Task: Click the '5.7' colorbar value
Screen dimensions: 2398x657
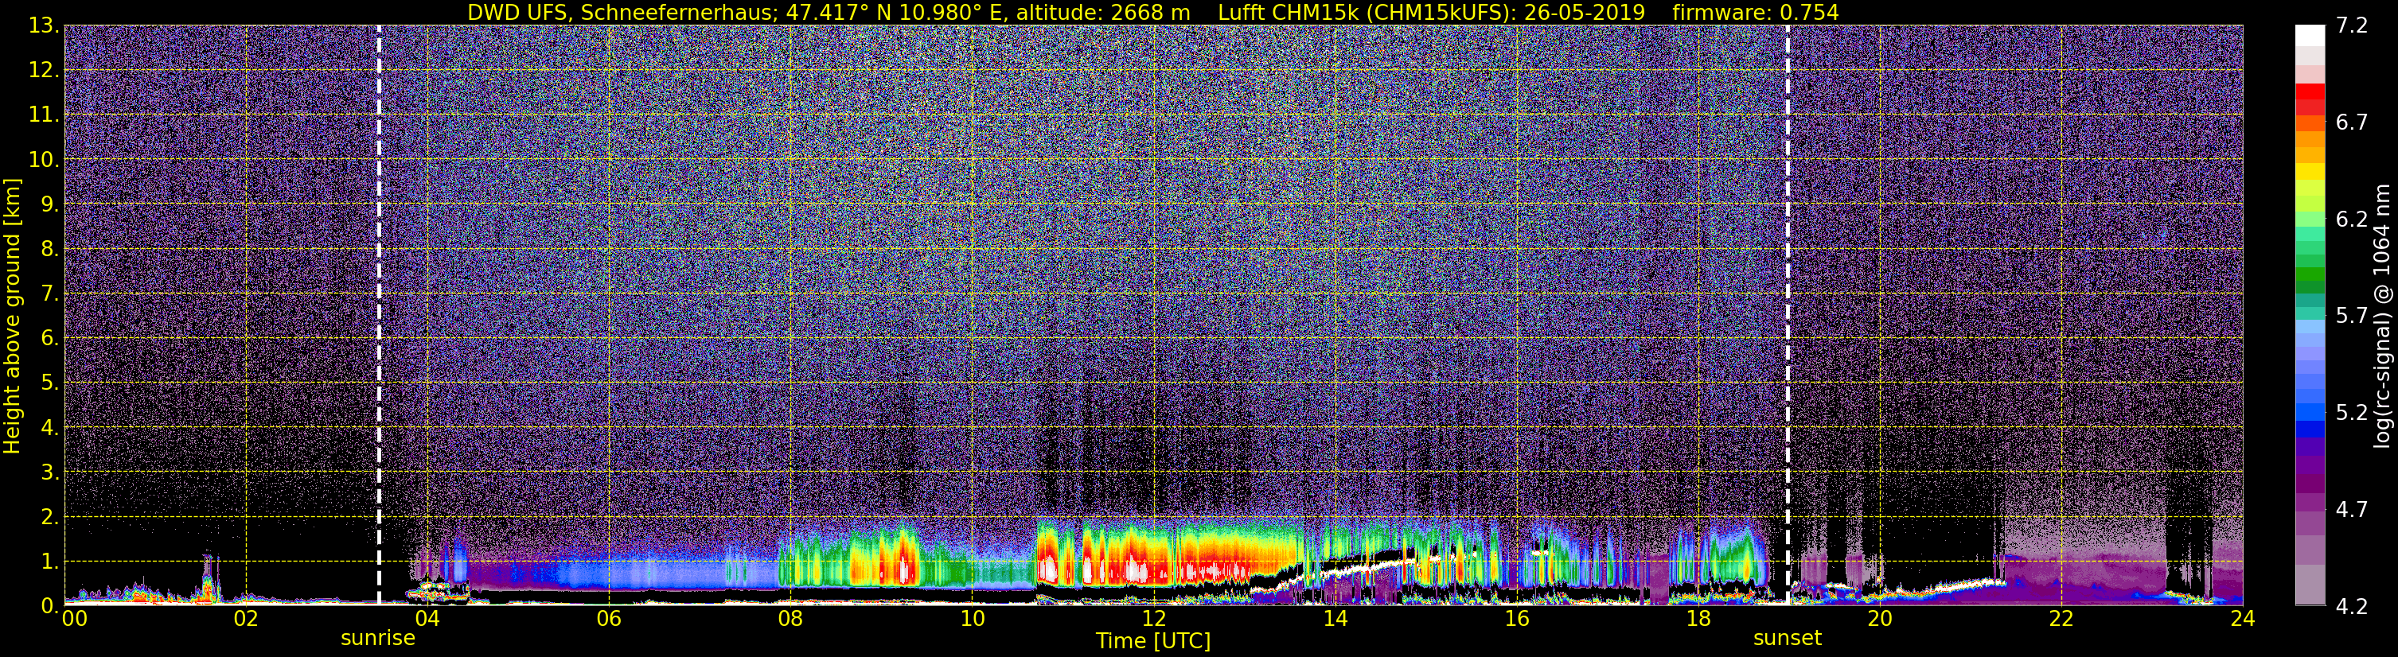Action: click(x=2352, y=317)
